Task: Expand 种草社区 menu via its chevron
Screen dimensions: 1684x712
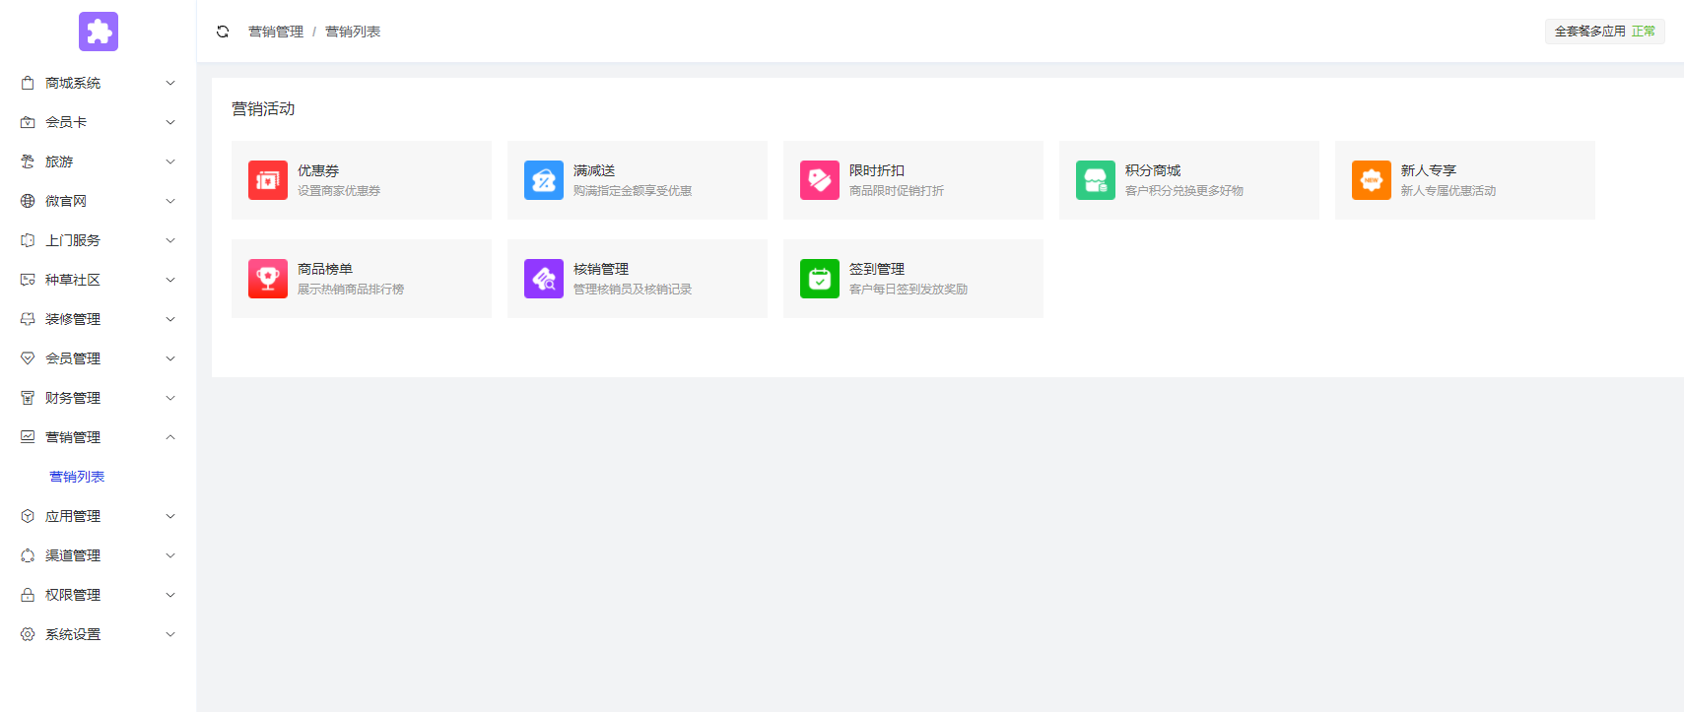Action: [170, 280]
